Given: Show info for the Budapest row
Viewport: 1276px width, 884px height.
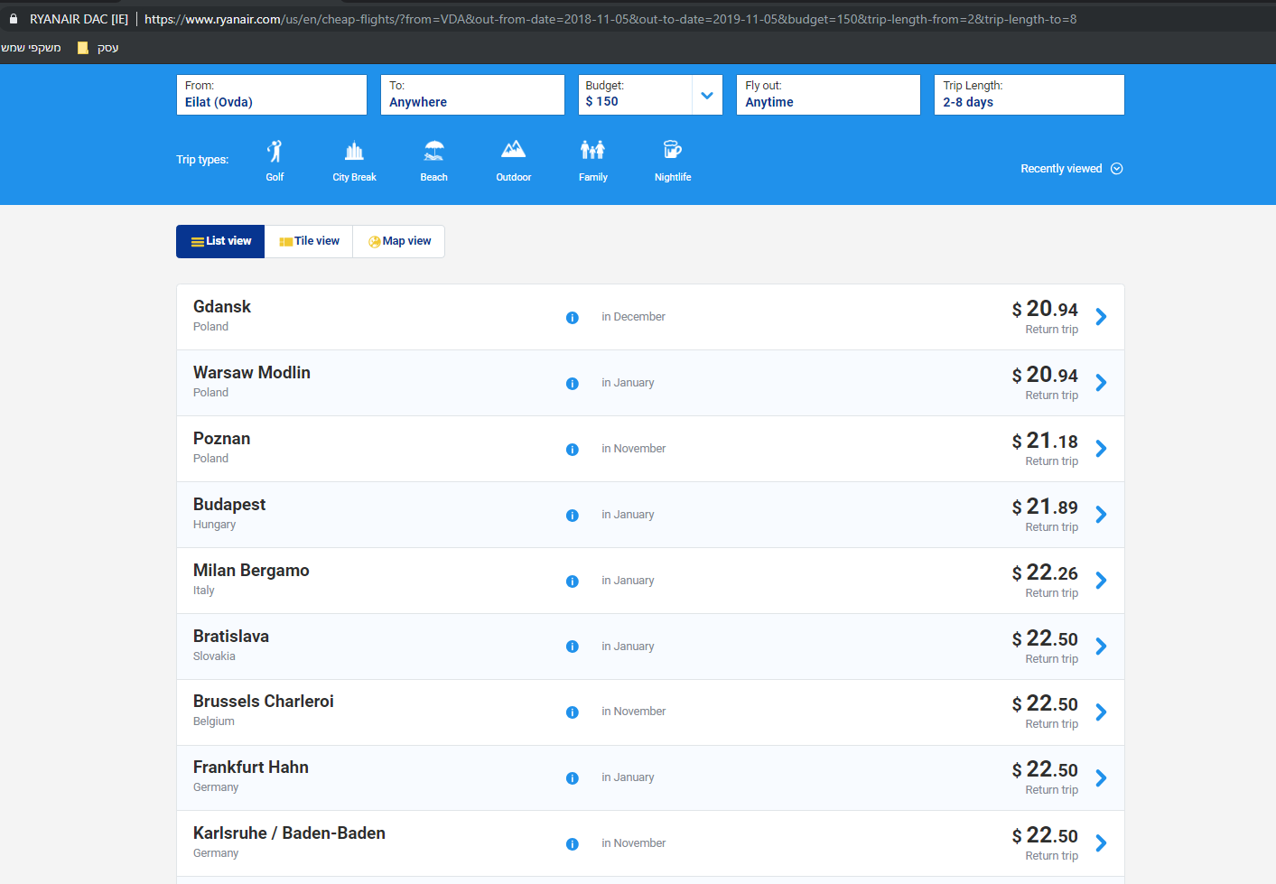Looking at the screenshot, I should [572, 516].
